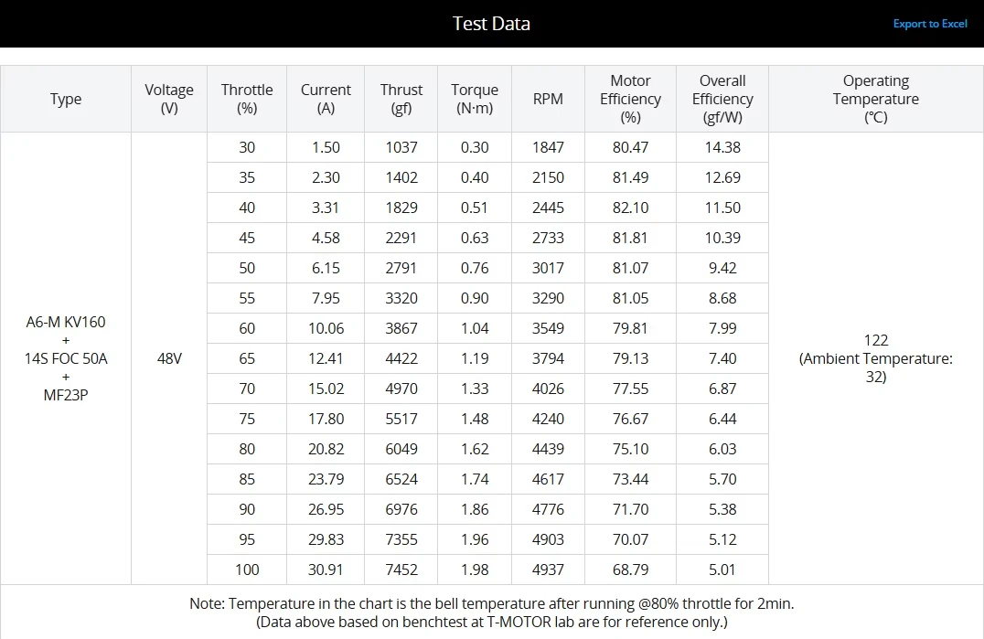Select the Type column header

66,99
